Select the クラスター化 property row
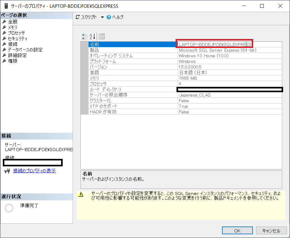The width and height of the screenshot is (290, 238). 185,101
